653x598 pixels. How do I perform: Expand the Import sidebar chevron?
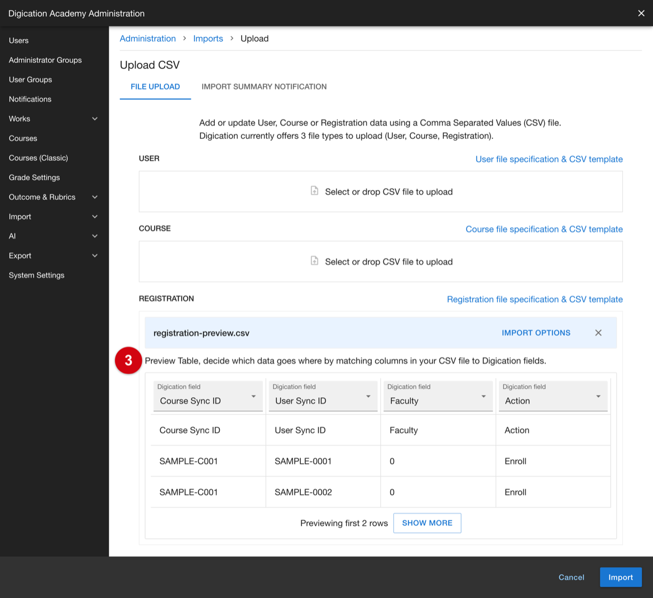point(94,216)
